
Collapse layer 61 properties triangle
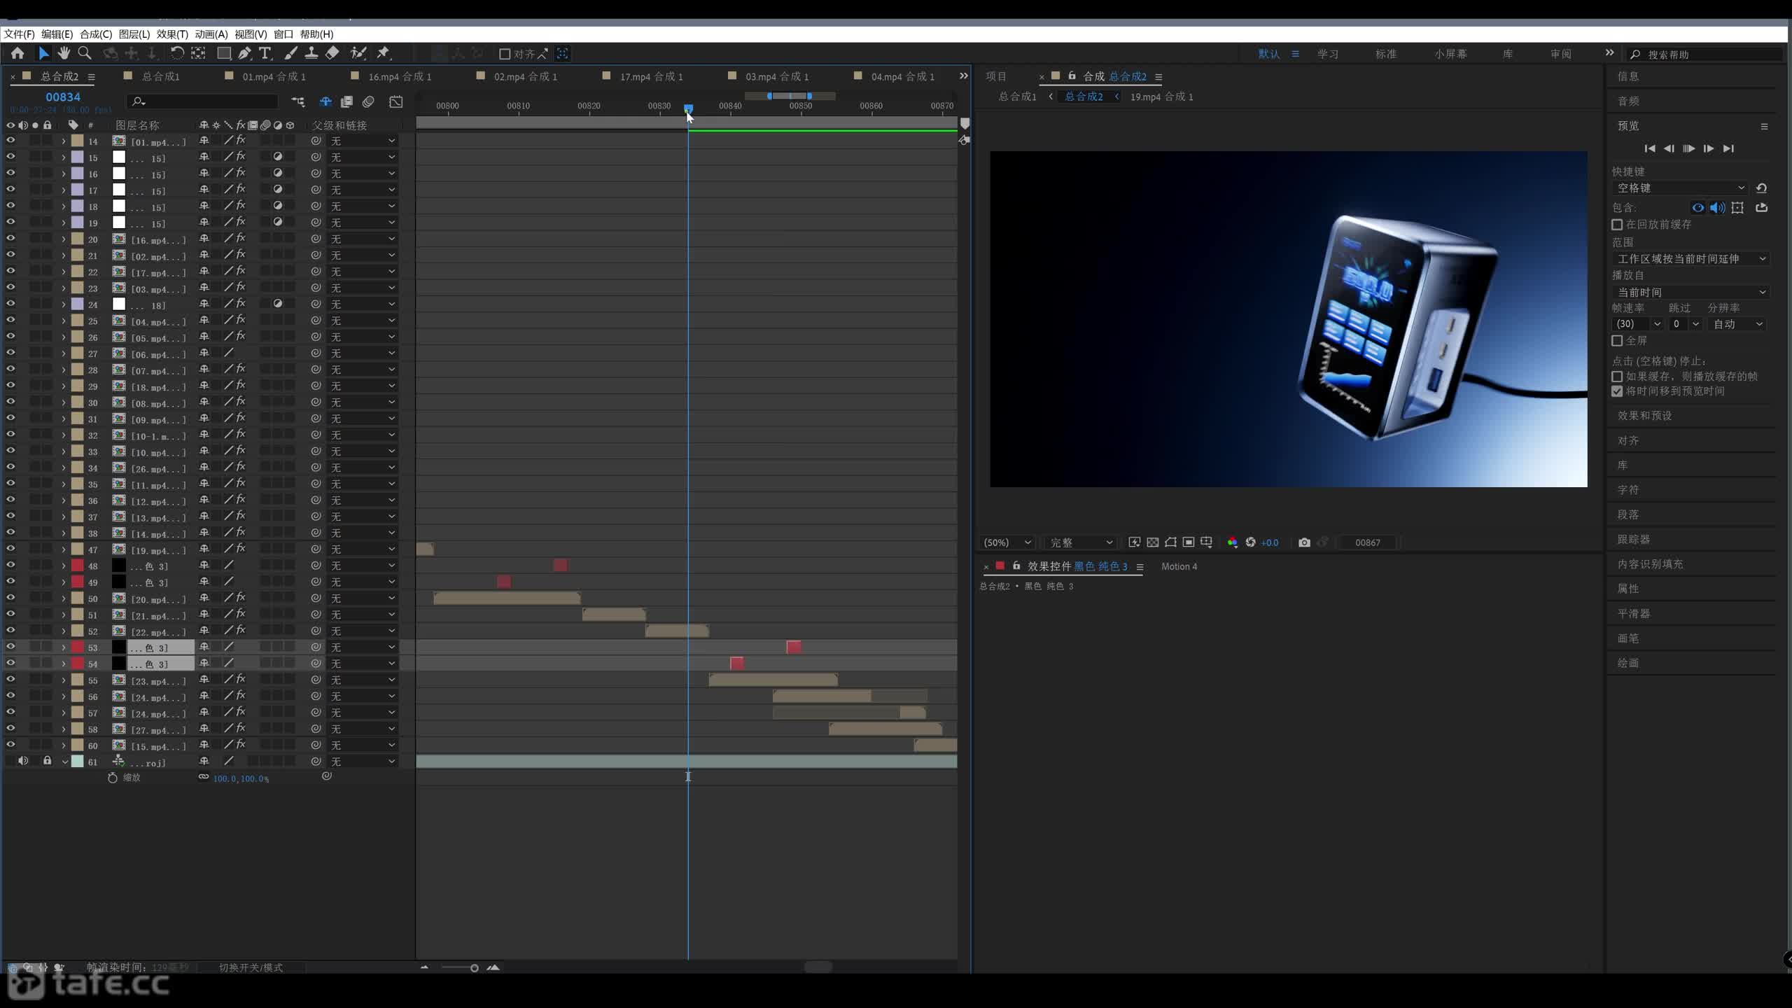coord(65,762)
